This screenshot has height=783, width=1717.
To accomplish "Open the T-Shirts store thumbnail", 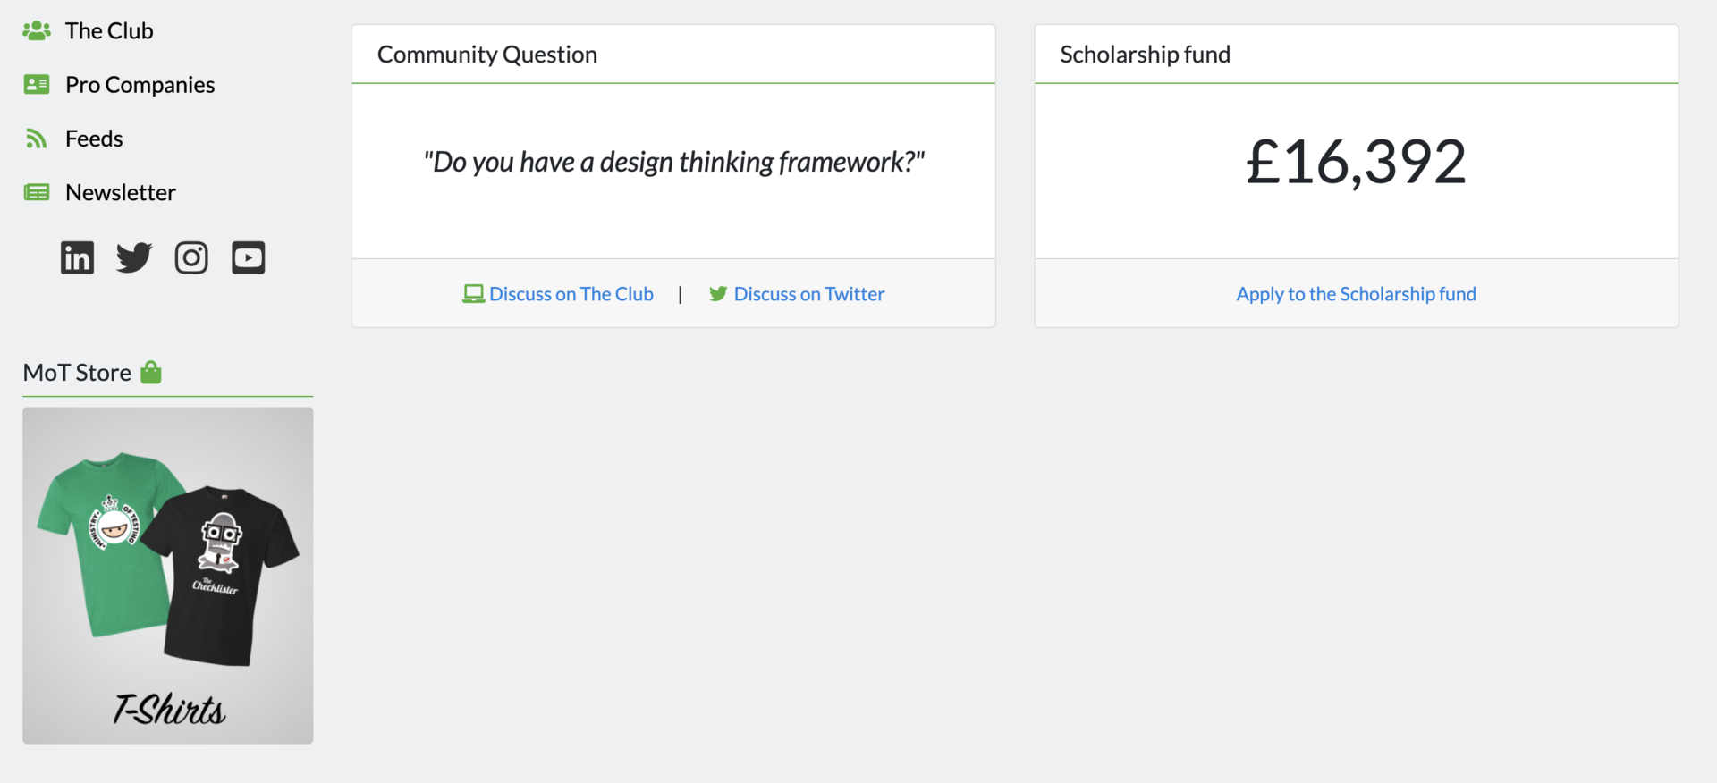I will pyautogui.click(x=168, y=575).
